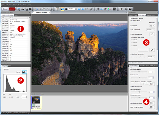Screen dimensions: 159x115
Task: Open the Color Fringe Correction dropdown
Action: [x=152, y=107]
